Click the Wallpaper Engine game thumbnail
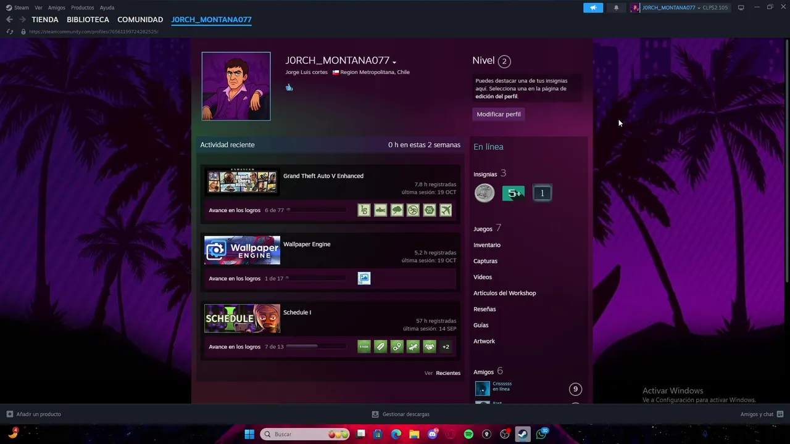The height and width of the screenshot is (444, 790). pyautogui.click(x=242, y=250)
